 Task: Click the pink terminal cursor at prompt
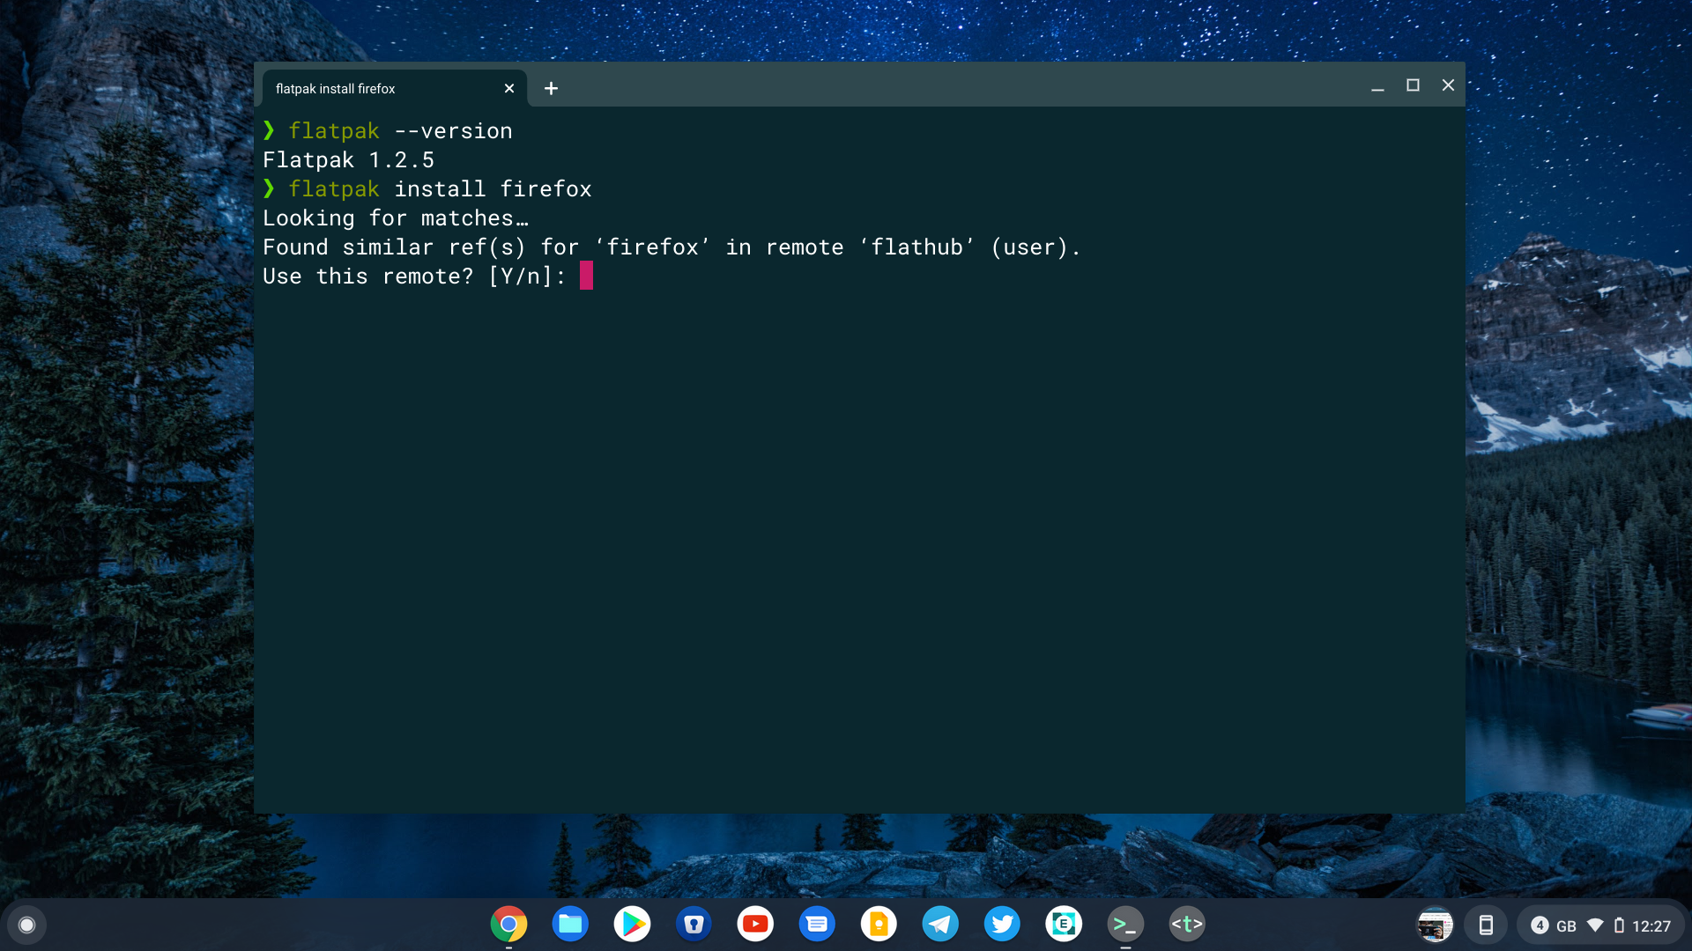(586, 276)
